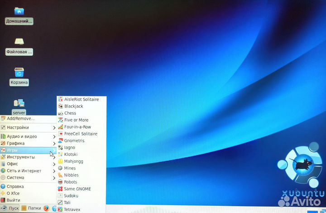The width and height of the screenshot is (326, 213).
Task: Click the Сеть и Интернет globe icon
Action: point(3,170)
